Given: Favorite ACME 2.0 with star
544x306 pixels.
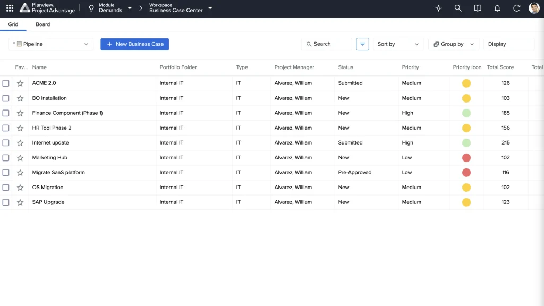Looking at the screenshot, I should click(20, 83).
